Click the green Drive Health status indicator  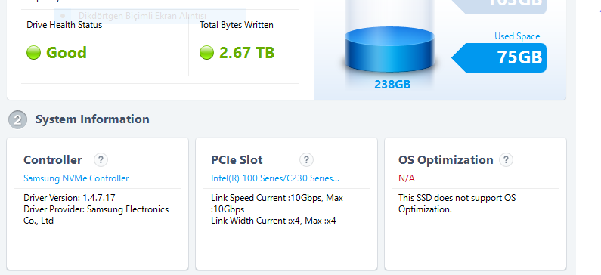(x=33, y=52)
